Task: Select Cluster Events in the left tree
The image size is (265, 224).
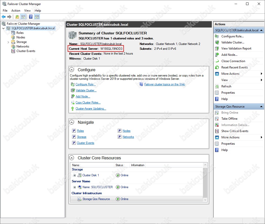Action: pos(26,51)
